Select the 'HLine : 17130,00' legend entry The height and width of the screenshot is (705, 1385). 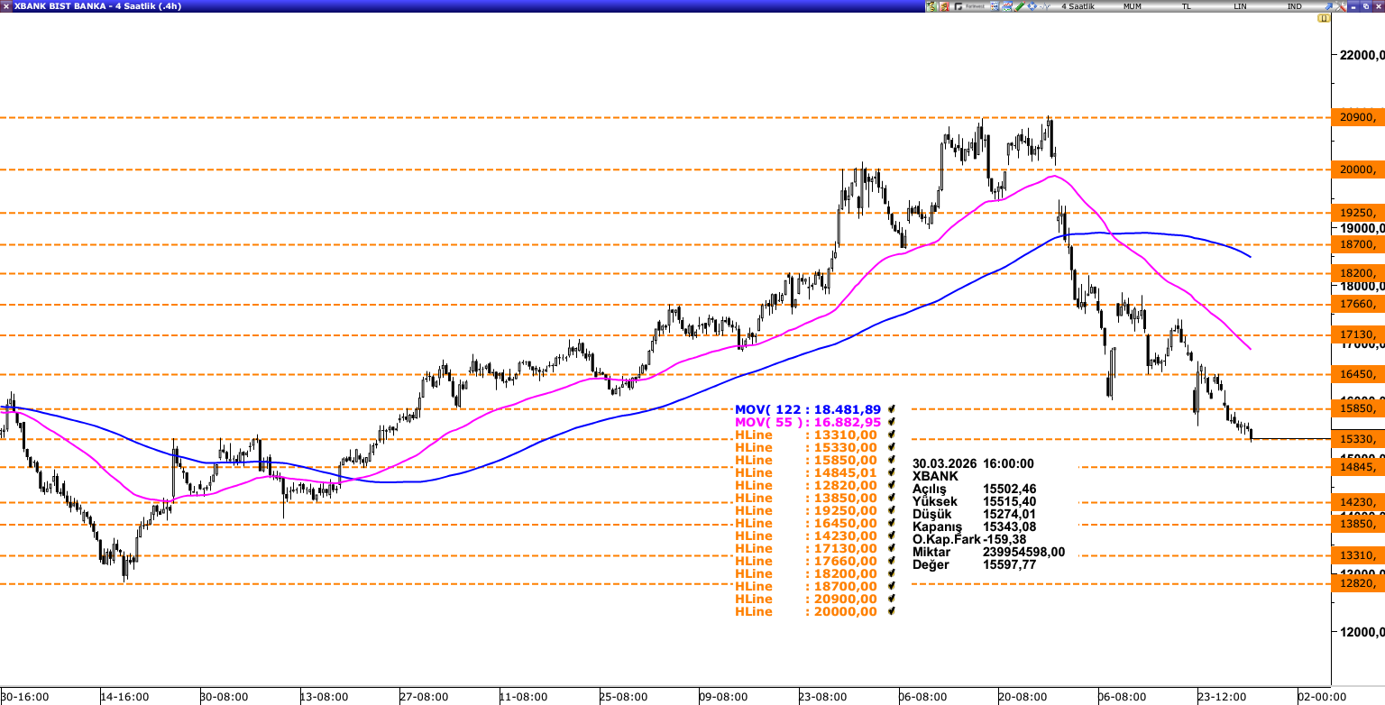pos(806,548)
